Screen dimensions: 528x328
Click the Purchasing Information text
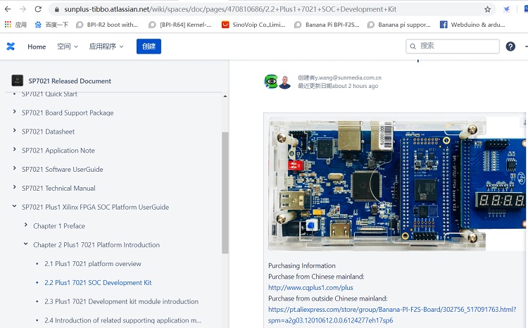(x=302, y=265)
